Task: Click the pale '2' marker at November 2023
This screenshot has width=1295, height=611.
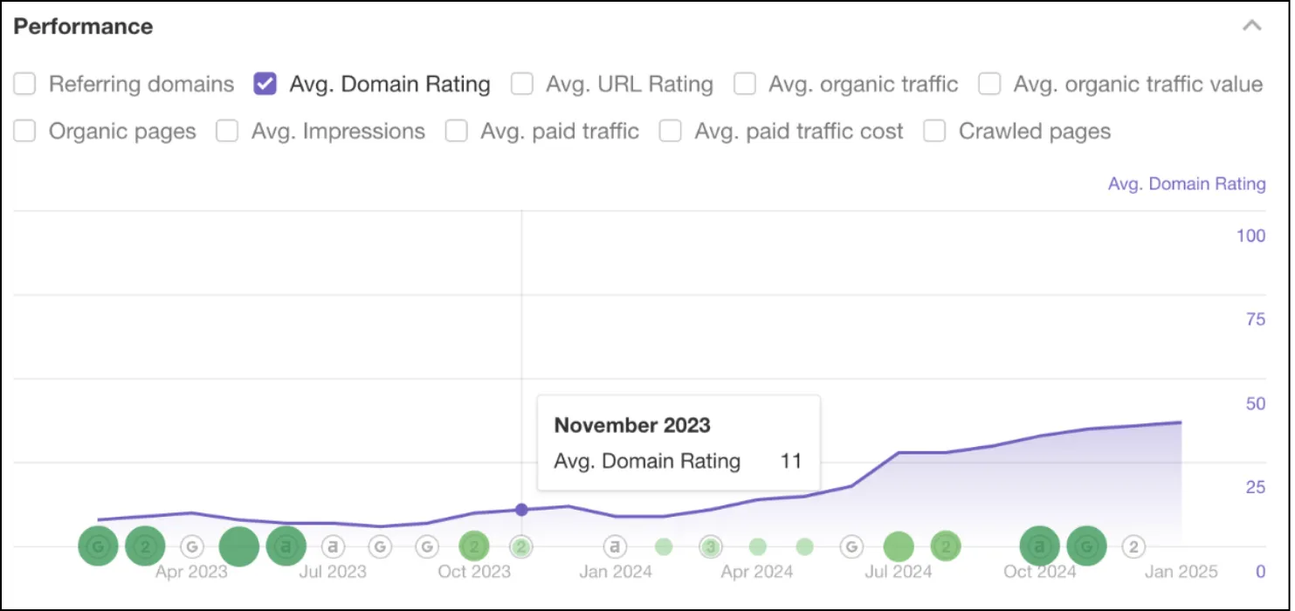Action: coord(521,547)
